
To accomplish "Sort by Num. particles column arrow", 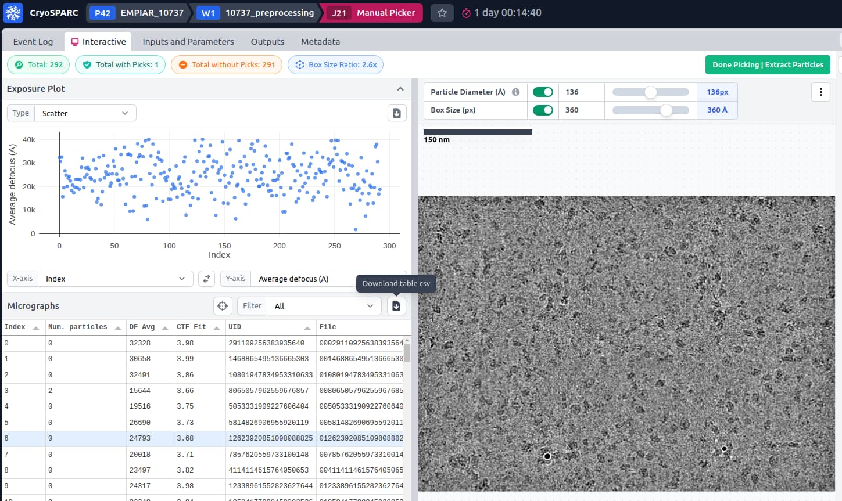I will [x=118, y=328].
